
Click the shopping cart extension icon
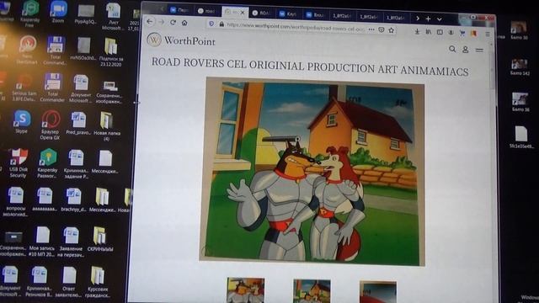[x=462, y=33]
